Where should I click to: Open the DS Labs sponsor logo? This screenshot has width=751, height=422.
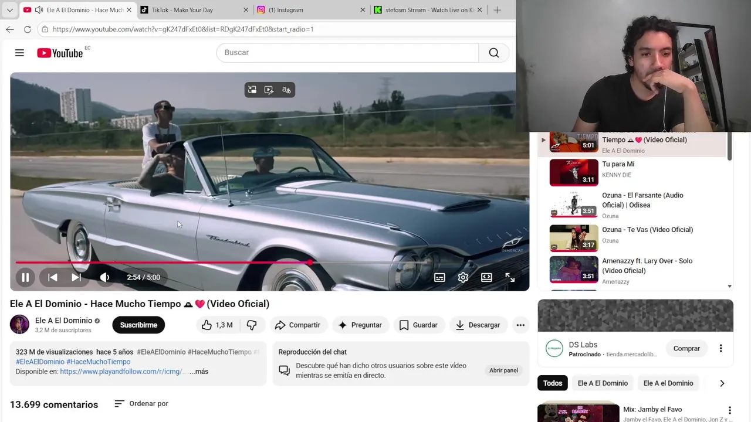tap(554, 349)
